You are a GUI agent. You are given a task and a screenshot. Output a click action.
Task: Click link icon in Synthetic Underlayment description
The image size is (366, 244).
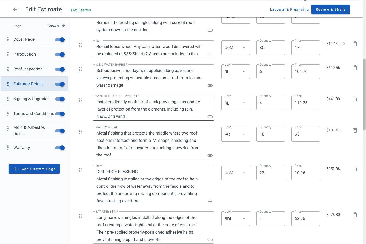pos(210,117)
